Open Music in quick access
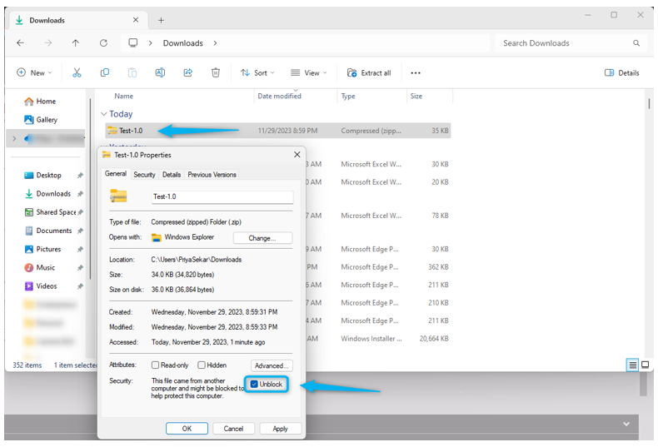The height and width of the screenshot is (447, 658). 40,267
